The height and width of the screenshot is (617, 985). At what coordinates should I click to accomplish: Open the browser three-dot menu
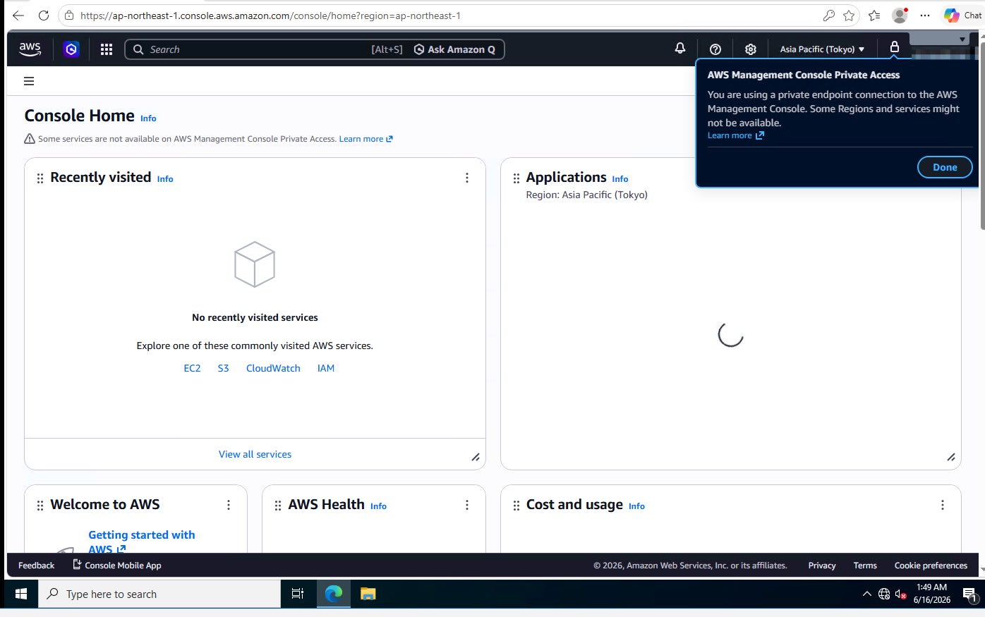(925, 16)
